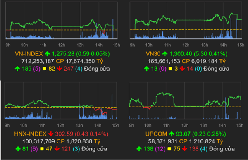Image resolution: width=248 pixels, height=160 pixels.
Task: Click the HNX-INDEX red down arrow icon
Action: point(51,134)
